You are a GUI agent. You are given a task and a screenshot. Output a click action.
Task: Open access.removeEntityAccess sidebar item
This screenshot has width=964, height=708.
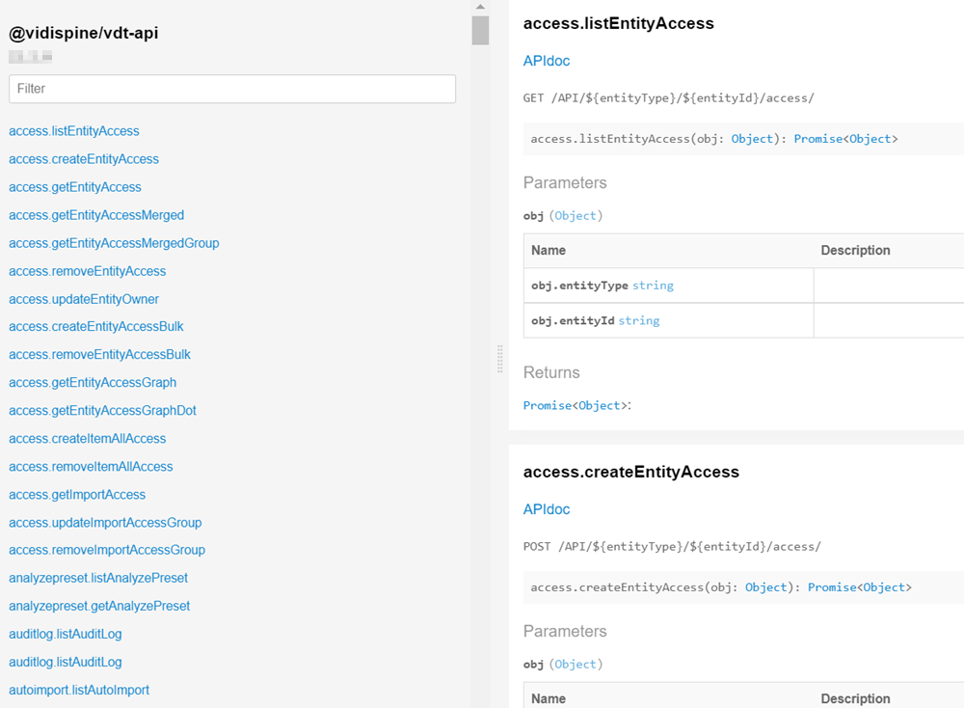(88, 271)
